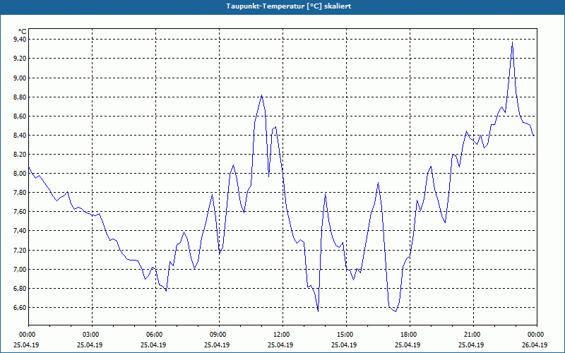Click the 9,00 y-axis value
This screenshot has height=353, width=565.
coord(20,78)
